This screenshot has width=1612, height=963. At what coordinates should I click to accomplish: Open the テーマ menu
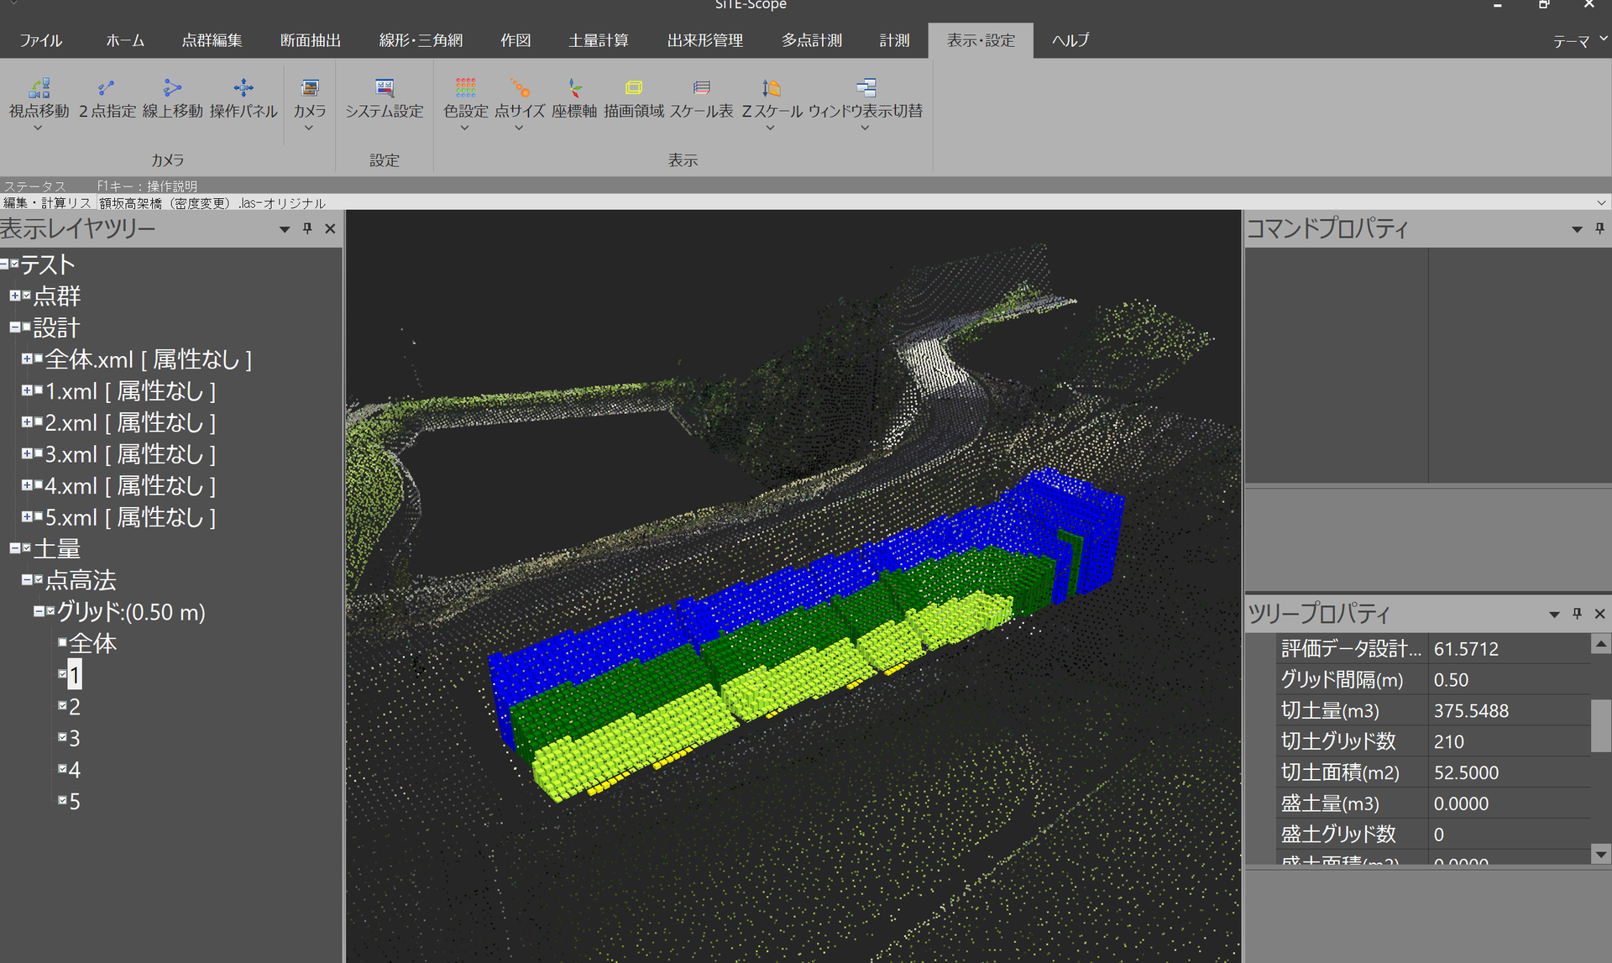pyautogui.click(x=1578, y=40)
